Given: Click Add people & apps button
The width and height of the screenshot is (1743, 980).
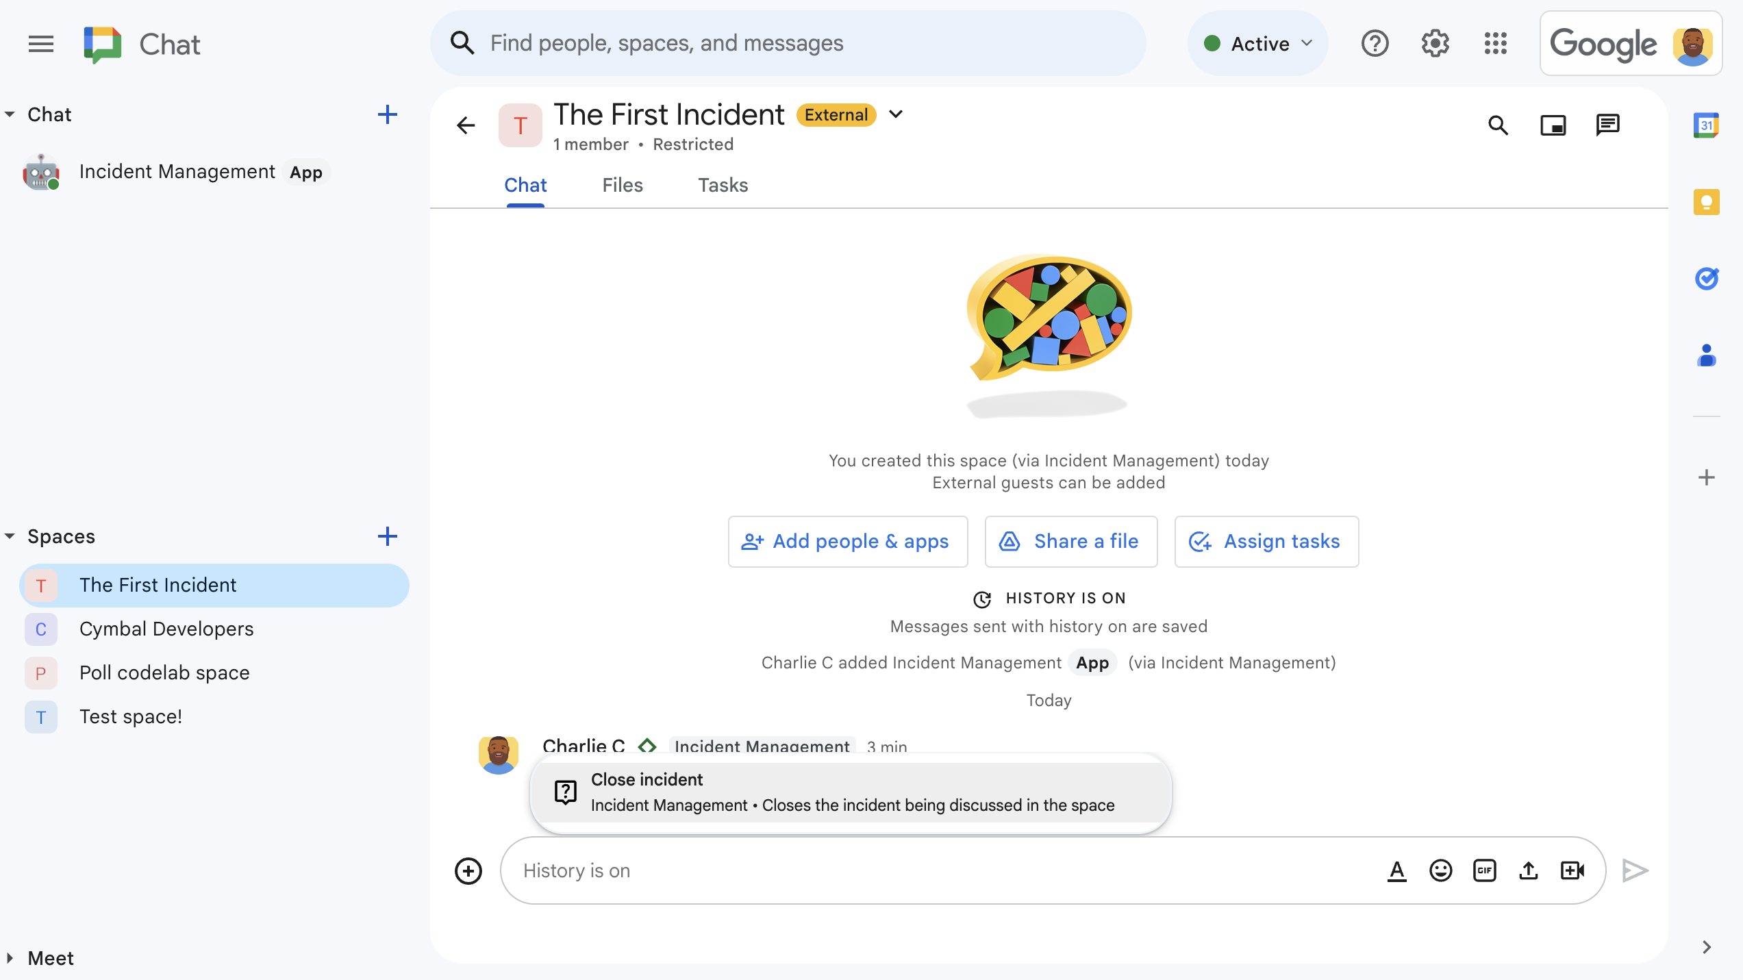Looking at the screenshot, I should (x=847, y=541).
